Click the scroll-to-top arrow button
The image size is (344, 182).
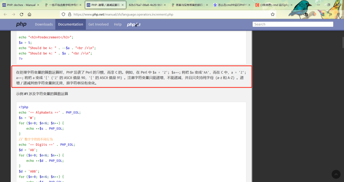coord(336,174)
